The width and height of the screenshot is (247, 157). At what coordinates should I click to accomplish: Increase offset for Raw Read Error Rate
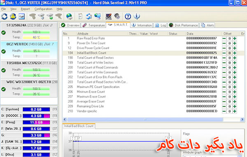[x=235, y=39]
